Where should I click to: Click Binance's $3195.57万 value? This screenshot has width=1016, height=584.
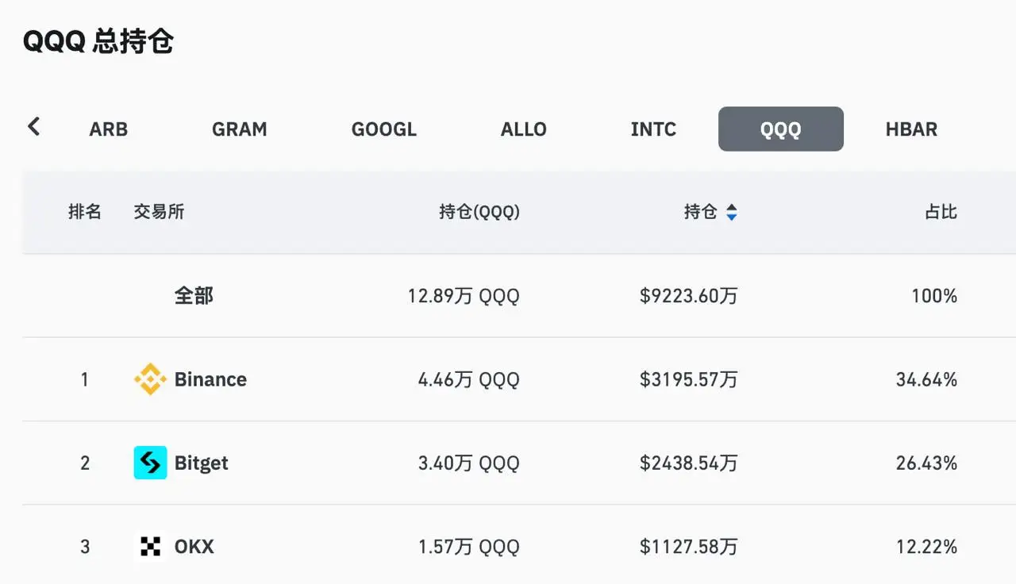pos(689,379)
